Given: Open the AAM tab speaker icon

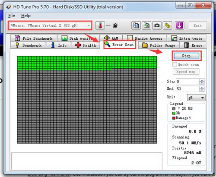Looking at the screenshot, I should click(x=107, y=38).
